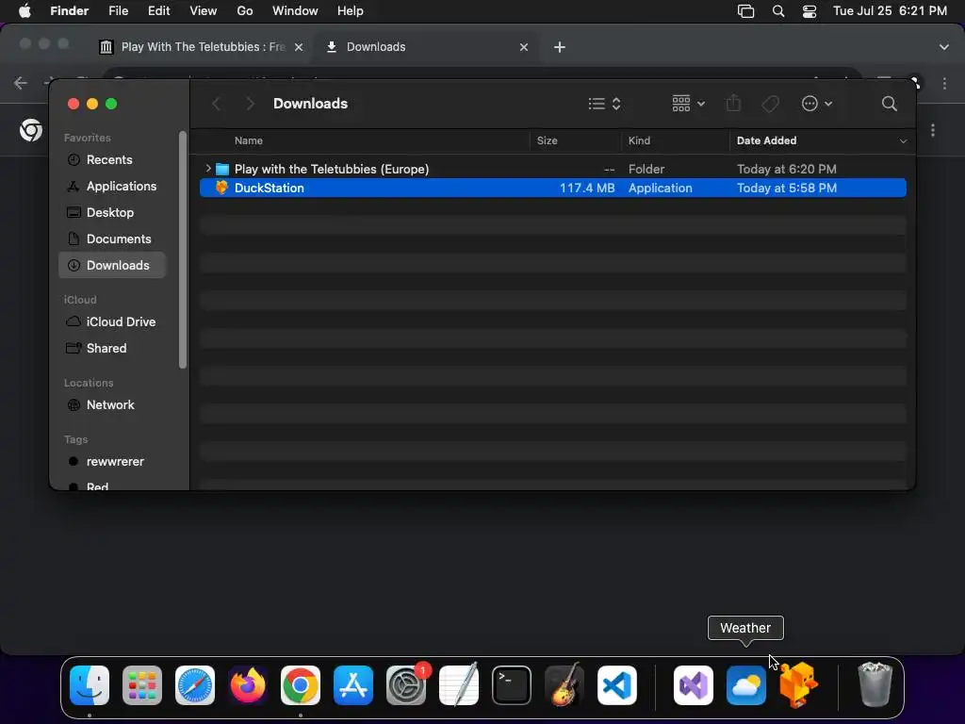The height and width of the screenshot is (724, 965).
Task: Click the Finder sidebar scrollbar
Action: (182, 250)
